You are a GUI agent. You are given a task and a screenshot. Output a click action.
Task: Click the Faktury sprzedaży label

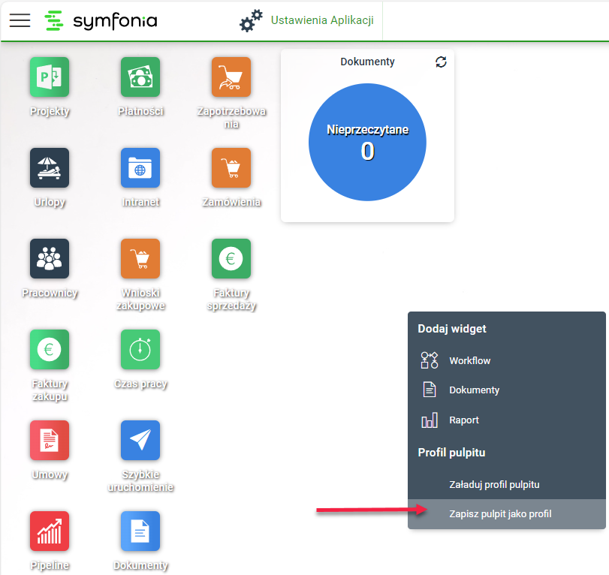click(x=231, y=300)
